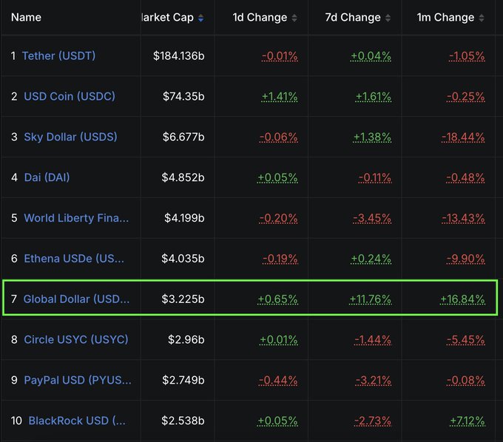This screenshot has width=503, height=442.
Task: Sort by 7d Change arrows icon
Action: point(388,18)
